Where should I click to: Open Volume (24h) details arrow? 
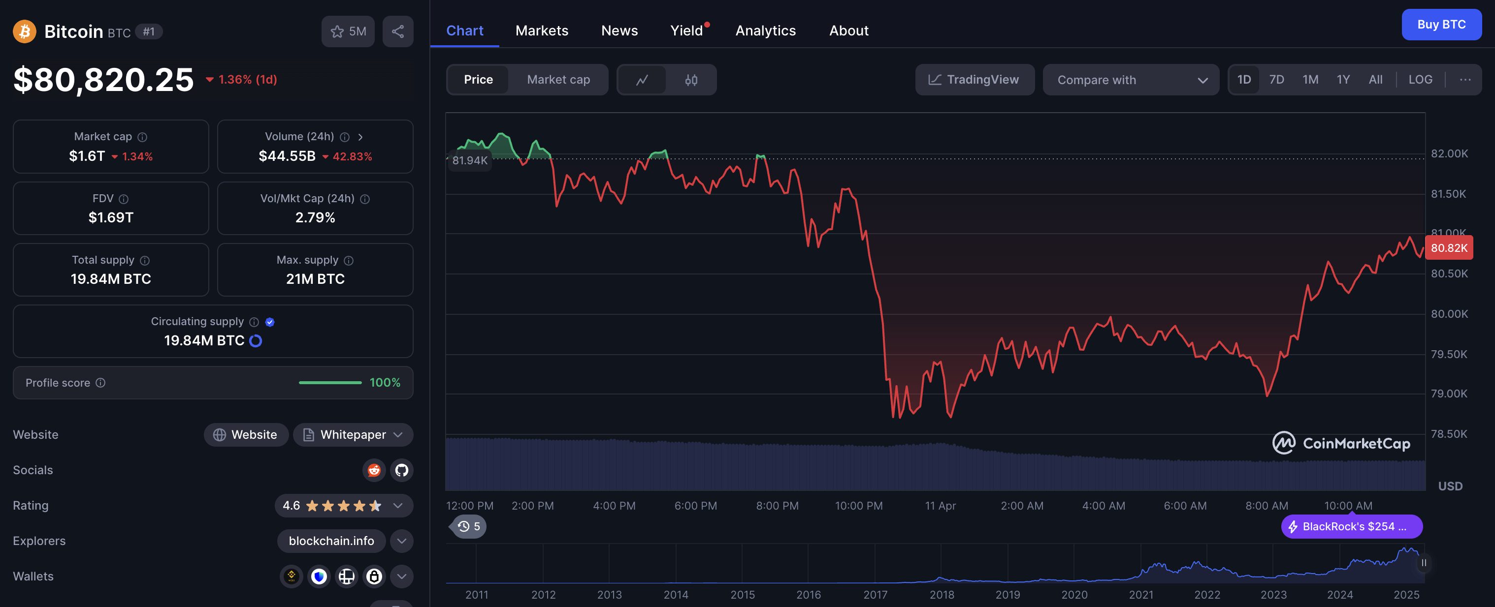pos(360,137)
